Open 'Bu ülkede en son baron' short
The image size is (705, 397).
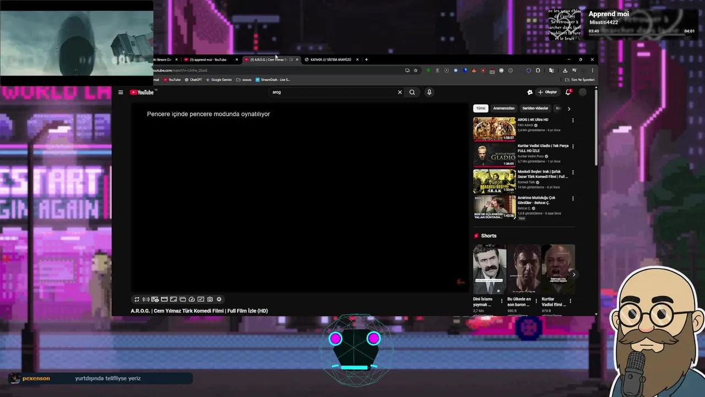coord(524,270)
